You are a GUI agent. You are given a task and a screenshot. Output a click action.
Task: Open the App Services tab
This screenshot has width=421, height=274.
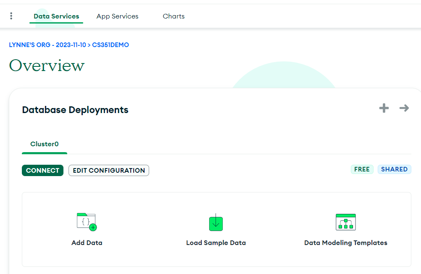point(117,16)
